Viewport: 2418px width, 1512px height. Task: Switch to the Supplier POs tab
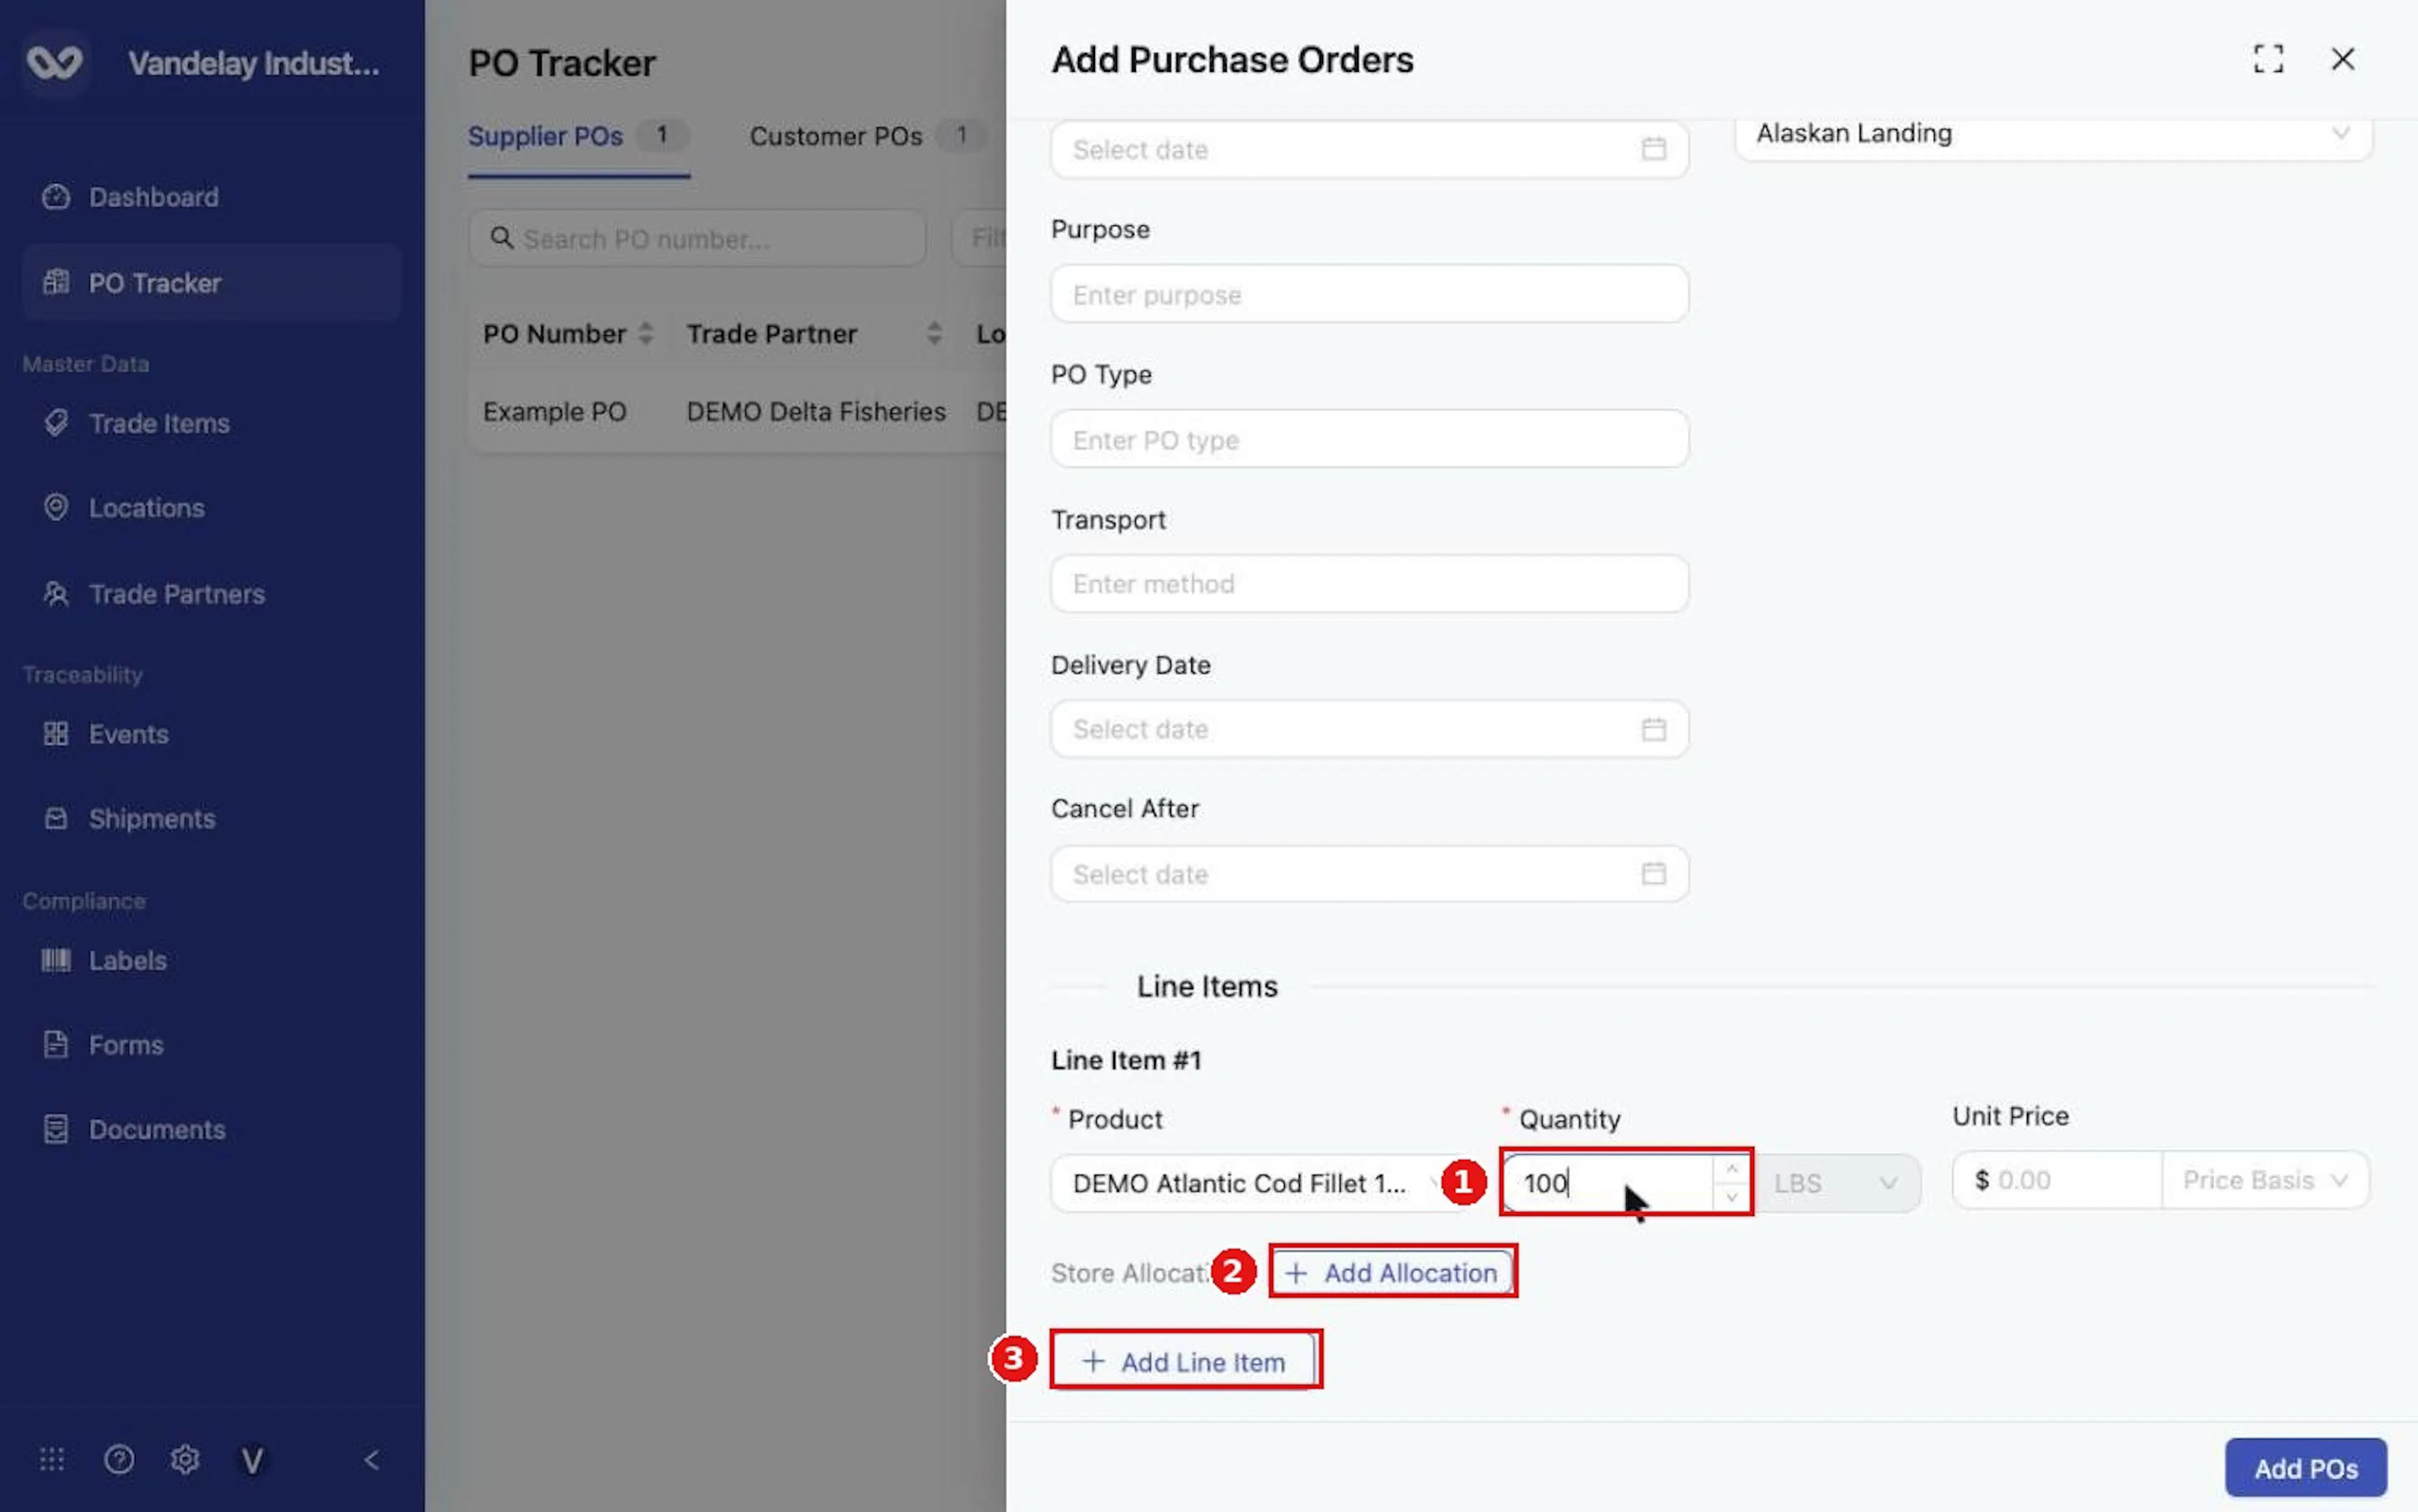(x=578, y=136)
